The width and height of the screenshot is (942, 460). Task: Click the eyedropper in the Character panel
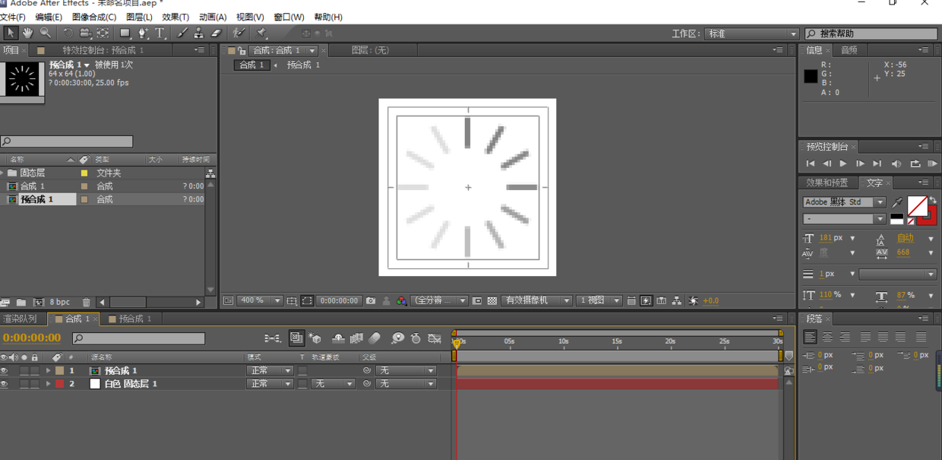click(897, 202)
